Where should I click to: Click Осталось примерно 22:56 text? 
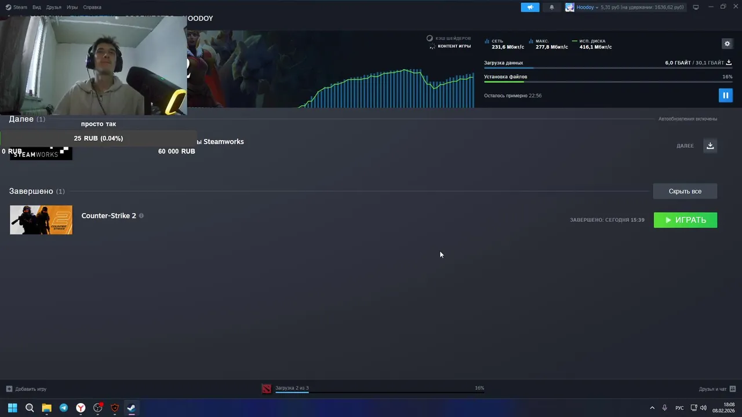[513, 96]
